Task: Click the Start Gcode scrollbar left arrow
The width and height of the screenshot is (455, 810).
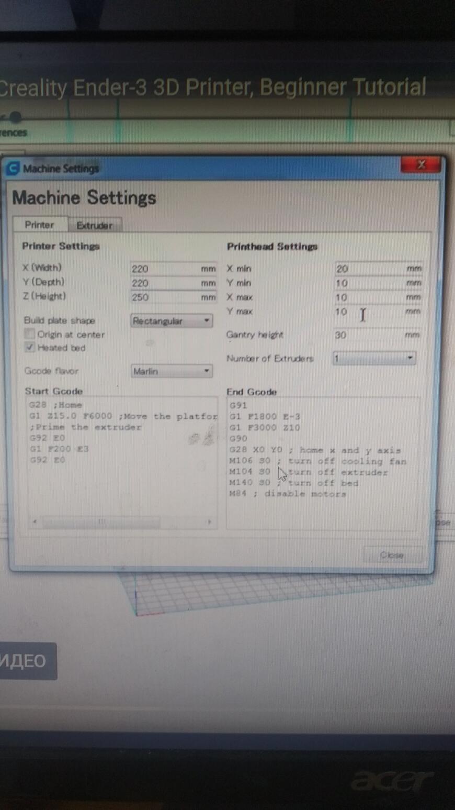Action: [35, 522]
